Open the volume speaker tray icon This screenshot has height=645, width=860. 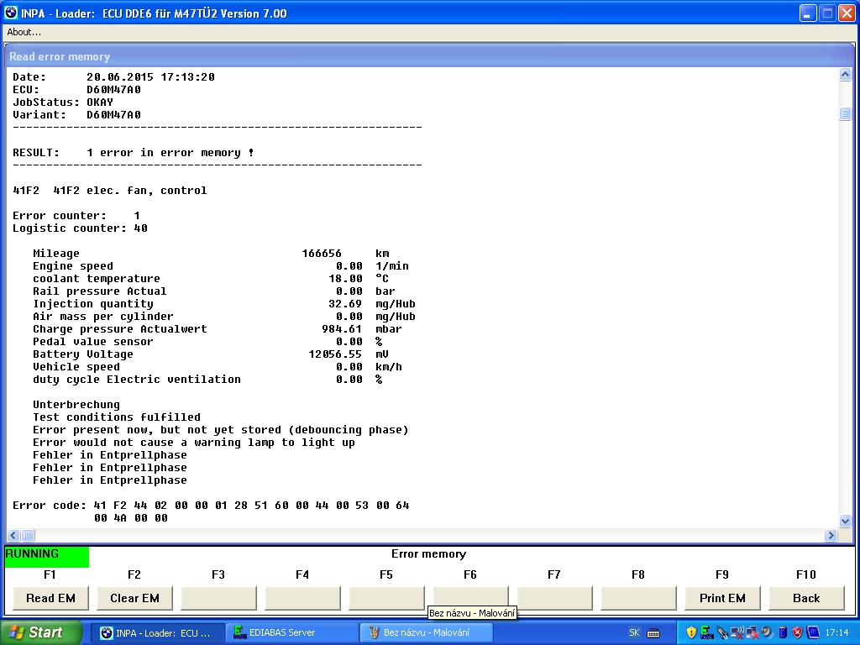pyautogui.click(x=767, y=632)
